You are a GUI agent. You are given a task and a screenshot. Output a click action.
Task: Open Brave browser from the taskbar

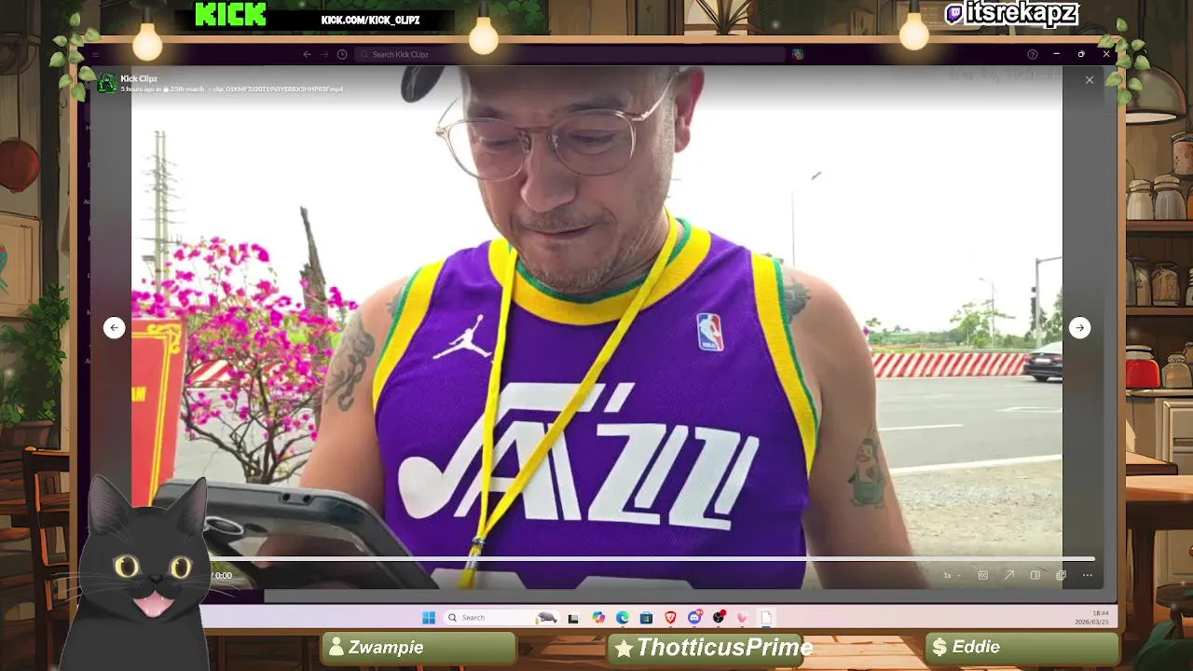click(x=670, y=618)
